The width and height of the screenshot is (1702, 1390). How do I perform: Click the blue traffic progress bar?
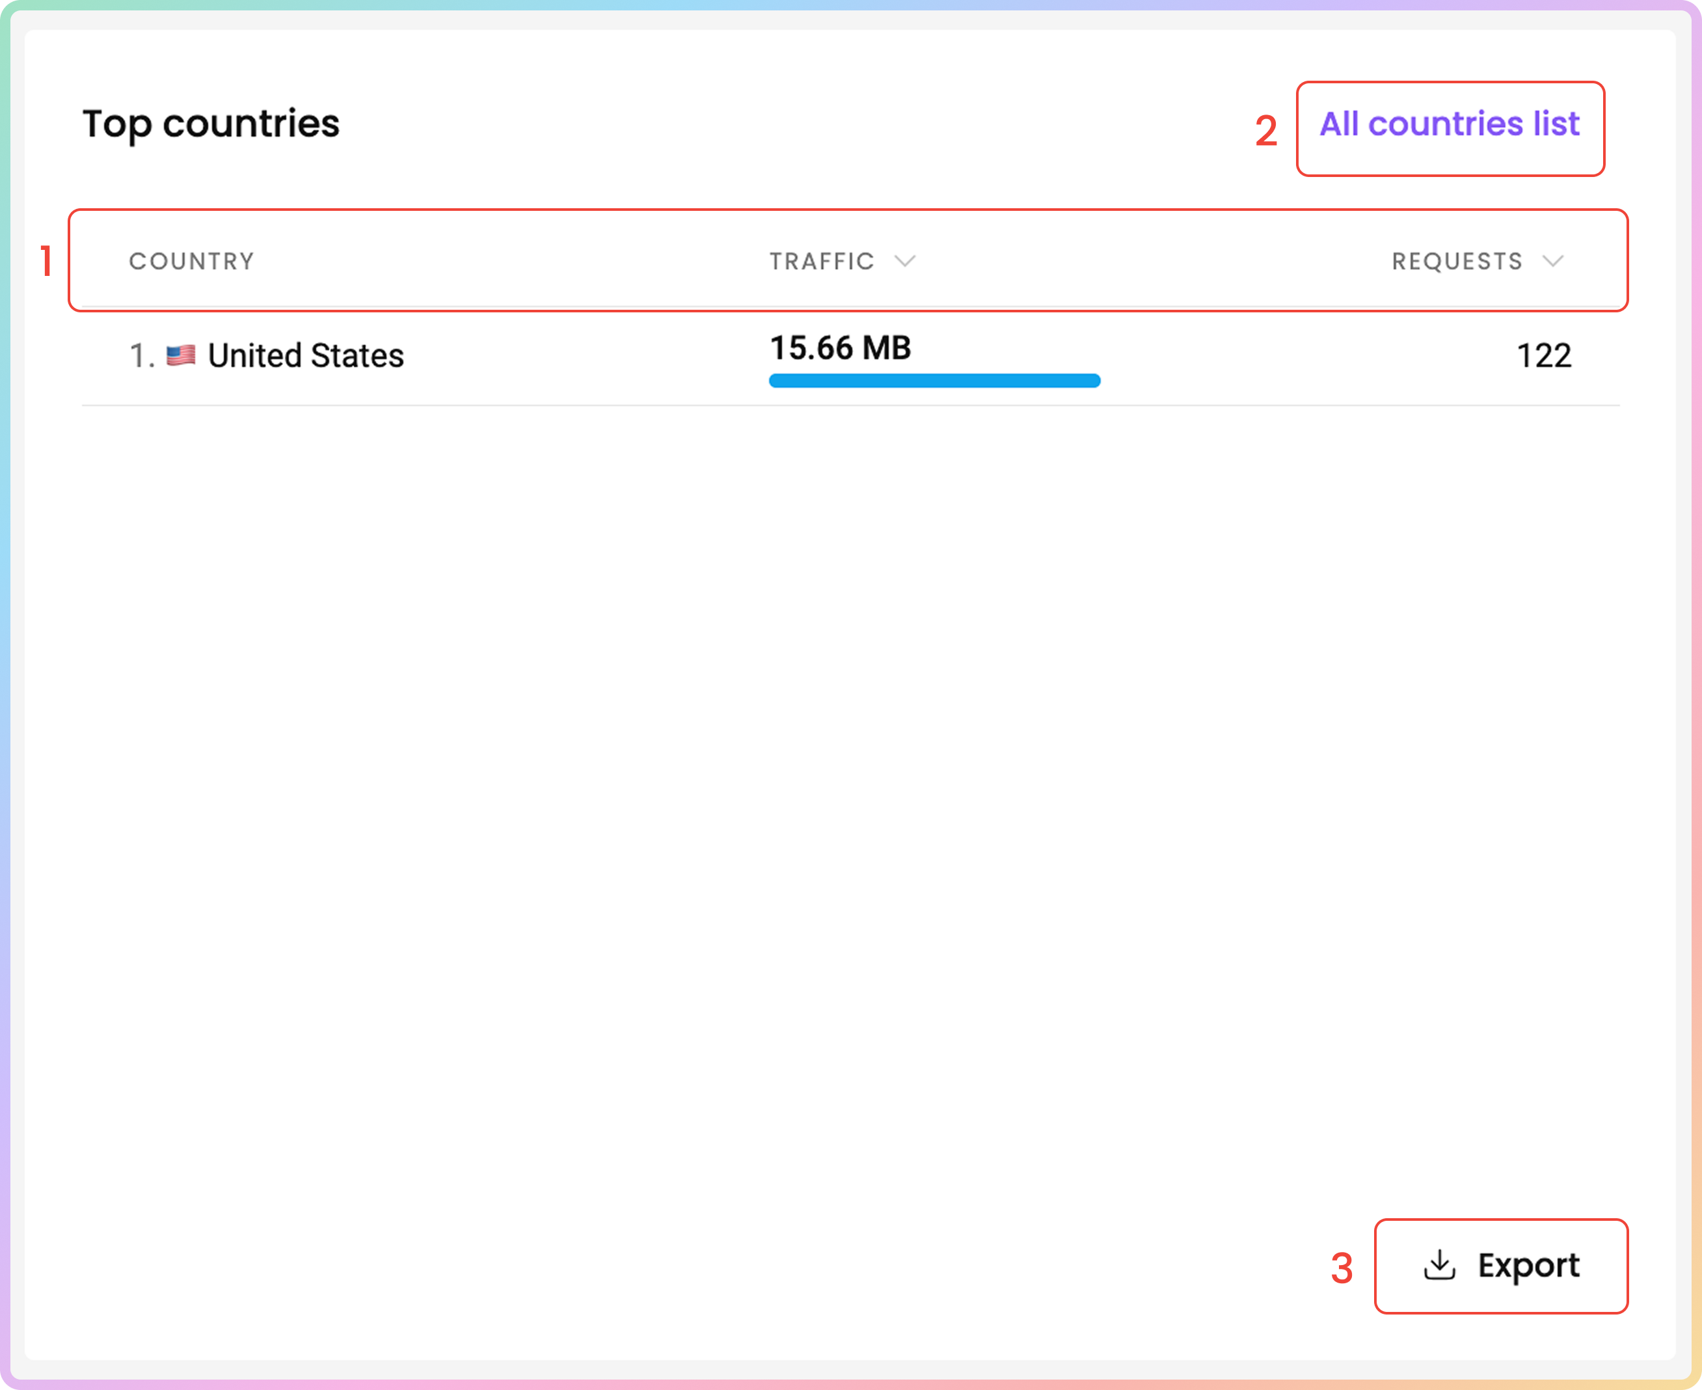[934, 380]
